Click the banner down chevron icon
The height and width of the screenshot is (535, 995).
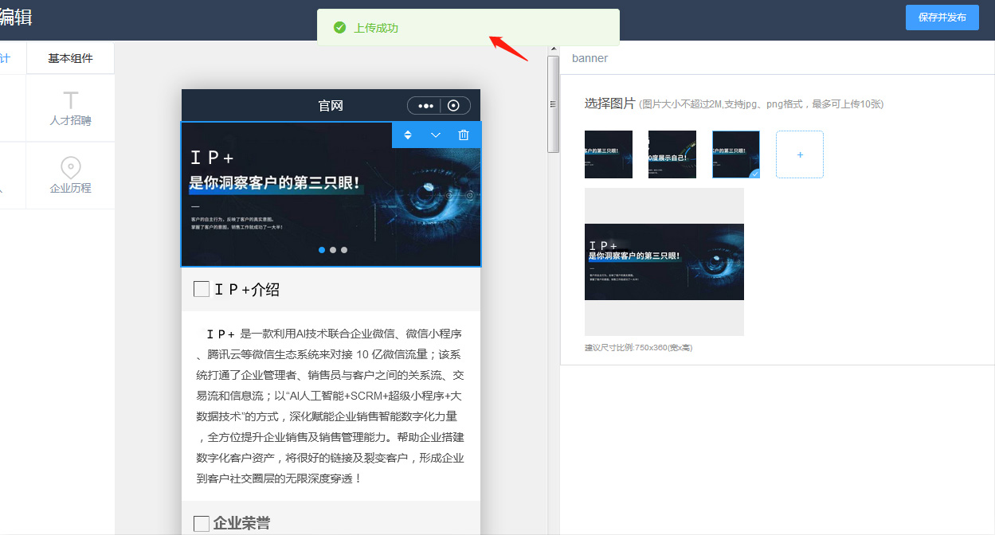click(436, 135)
